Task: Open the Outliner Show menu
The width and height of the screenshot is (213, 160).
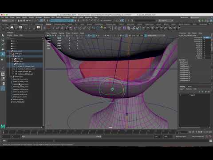Action: (x=16, y=35)
